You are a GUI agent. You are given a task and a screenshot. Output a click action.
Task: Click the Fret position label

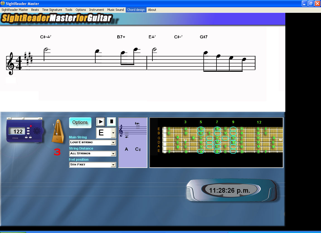(79, 160)
